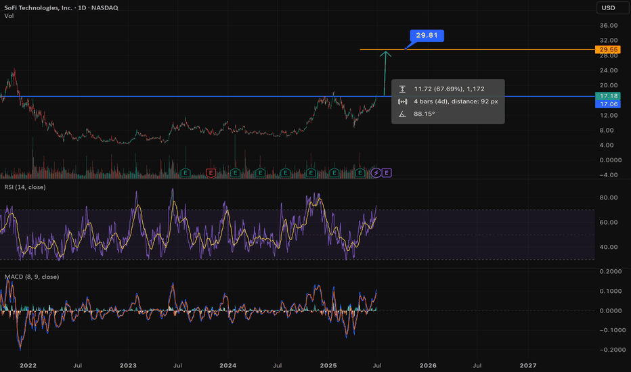Click the 2024 label on time axis
Screen dimensions: 631x372
[x=227, y=365]
